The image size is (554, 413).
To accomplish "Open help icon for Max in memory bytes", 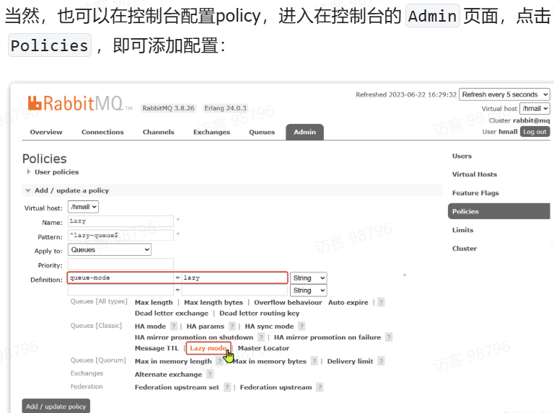I will tap(314, 361).
